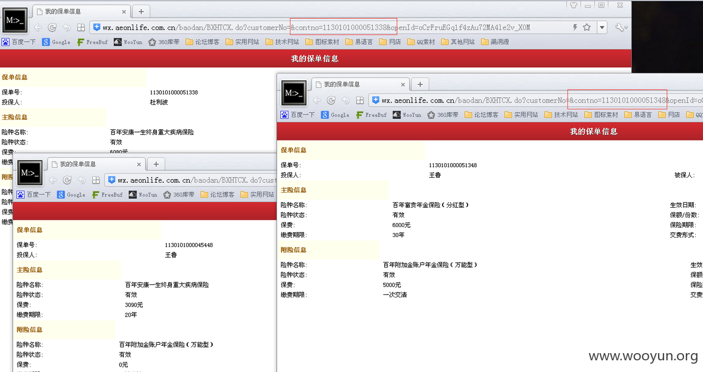The width and height of the screenshot is (703, 372).
Task: Click the lightning speed-mode icon in address bar
Action: click(575, 27)
